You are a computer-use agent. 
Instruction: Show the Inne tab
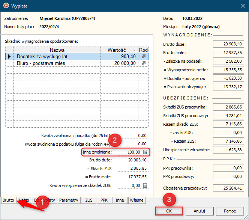coord(120,200)
